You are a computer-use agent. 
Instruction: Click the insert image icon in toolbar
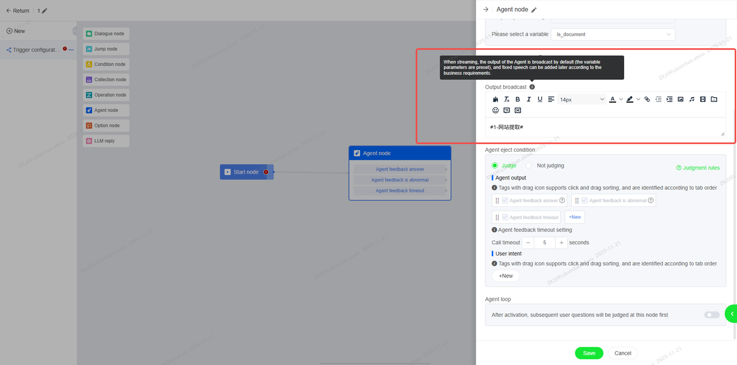[x=681, y=99]
